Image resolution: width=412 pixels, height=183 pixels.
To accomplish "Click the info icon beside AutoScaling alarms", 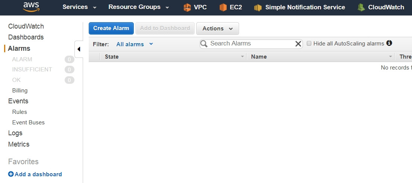I will [389, 43].
